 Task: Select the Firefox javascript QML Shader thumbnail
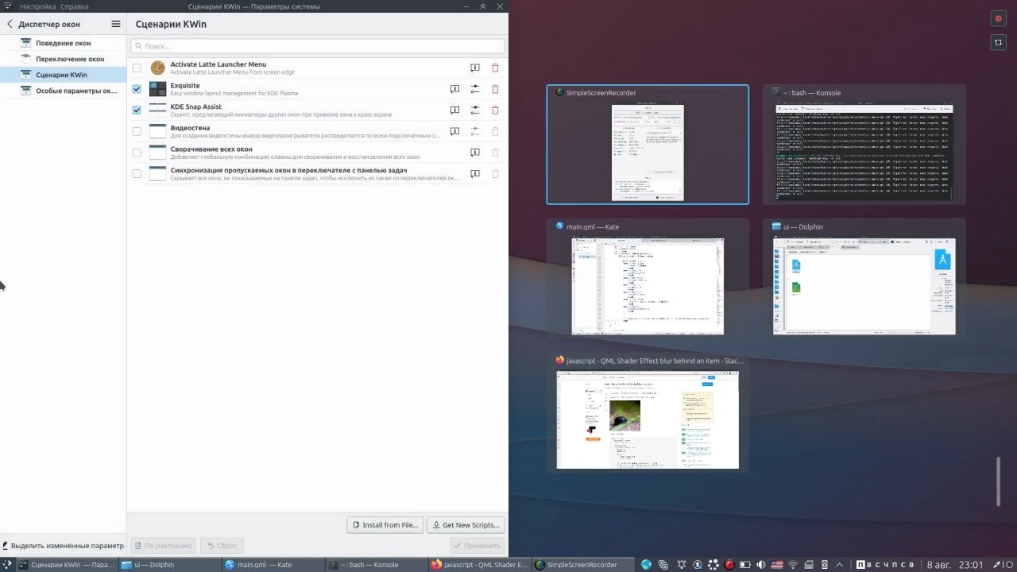[648, 413]
